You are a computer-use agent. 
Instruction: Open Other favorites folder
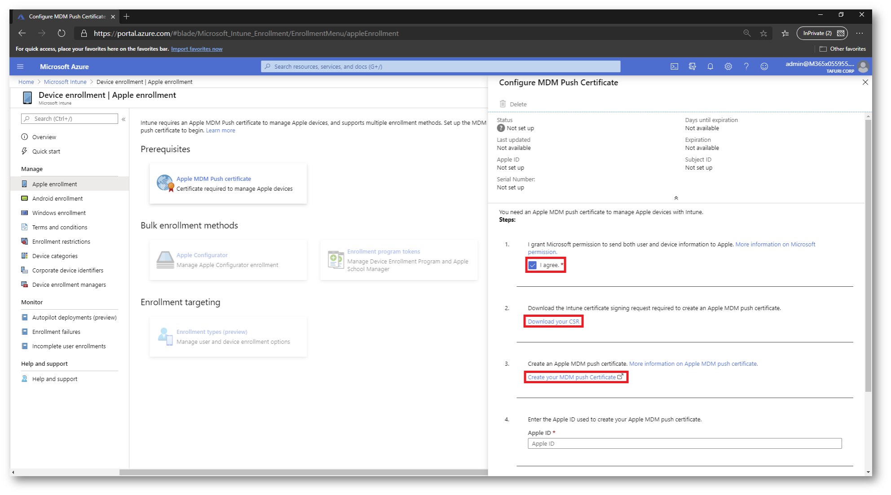842,49
